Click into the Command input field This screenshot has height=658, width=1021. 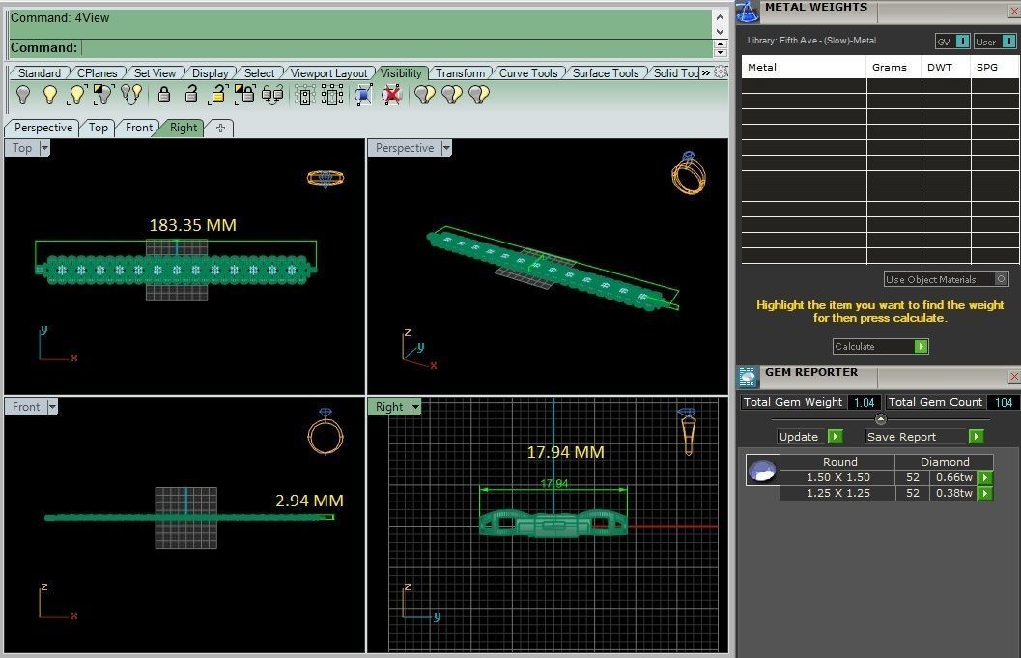397,47
